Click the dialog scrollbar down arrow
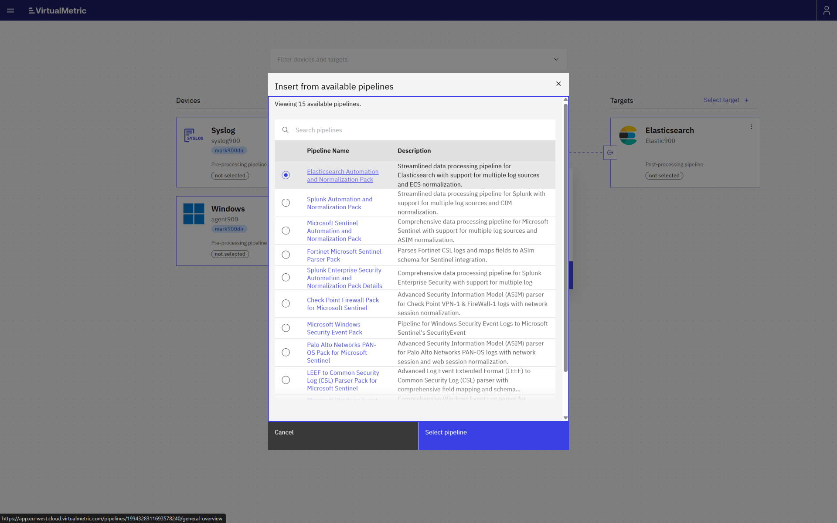The image size is (837, 523). tap(565, 418)
